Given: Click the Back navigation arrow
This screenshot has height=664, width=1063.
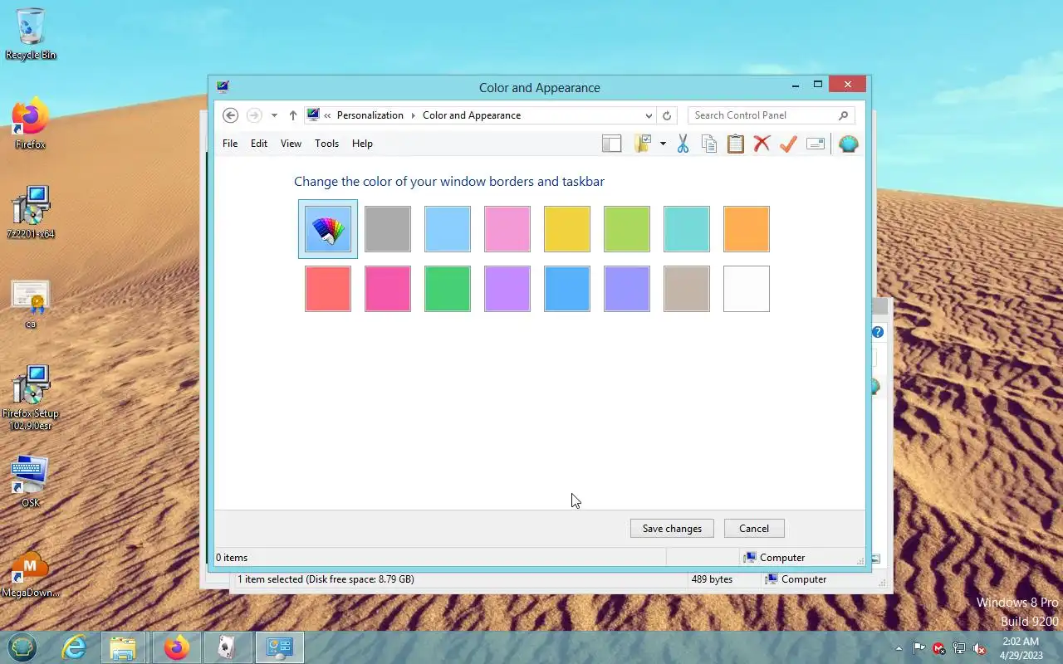Looking at the screenshot, I should (231, 115).
